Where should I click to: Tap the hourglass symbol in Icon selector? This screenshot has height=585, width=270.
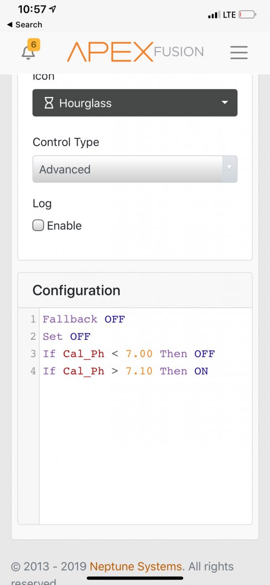click(x=49, y=103)
